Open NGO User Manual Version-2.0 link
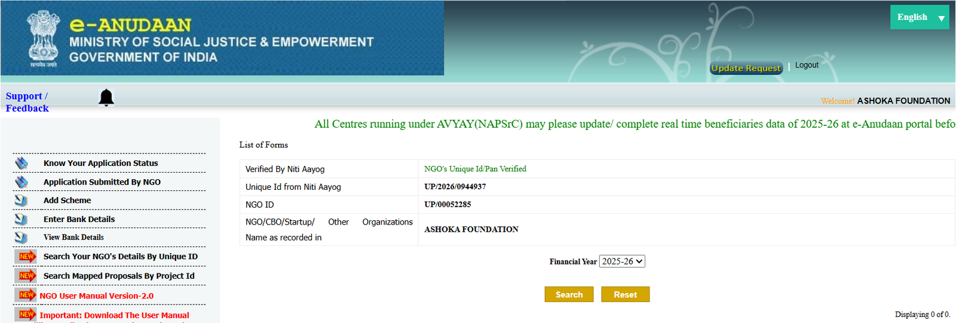 pyautogui.click(x=97, y=296)
